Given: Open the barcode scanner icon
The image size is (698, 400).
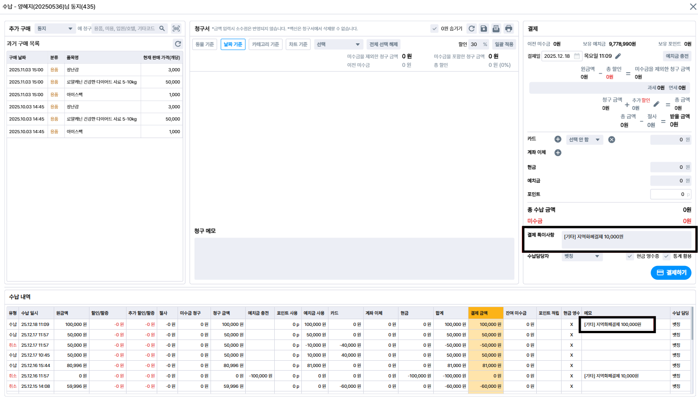Looking at the screenshot, I should 176,28.
